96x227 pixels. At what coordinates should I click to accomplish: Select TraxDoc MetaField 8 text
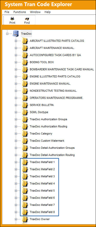[42, 212]
